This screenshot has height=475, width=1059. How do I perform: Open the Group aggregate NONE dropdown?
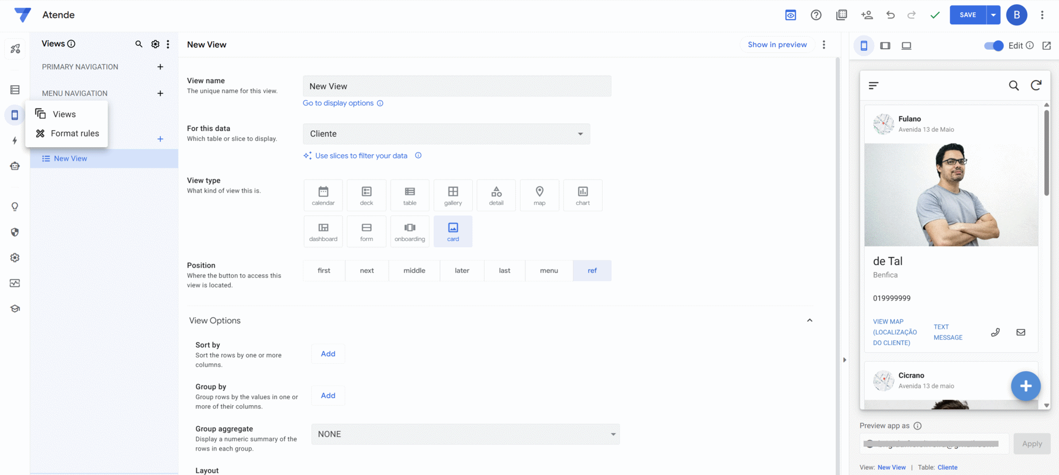[465, 434]
